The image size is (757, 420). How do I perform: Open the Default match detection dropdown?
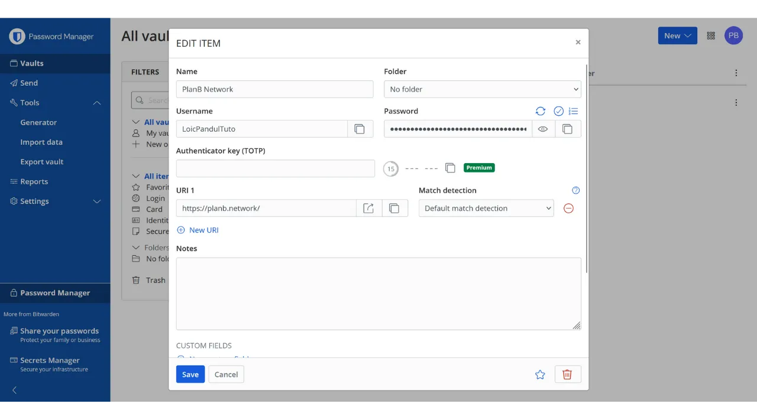pyautogui.click(x=486, y=208)
